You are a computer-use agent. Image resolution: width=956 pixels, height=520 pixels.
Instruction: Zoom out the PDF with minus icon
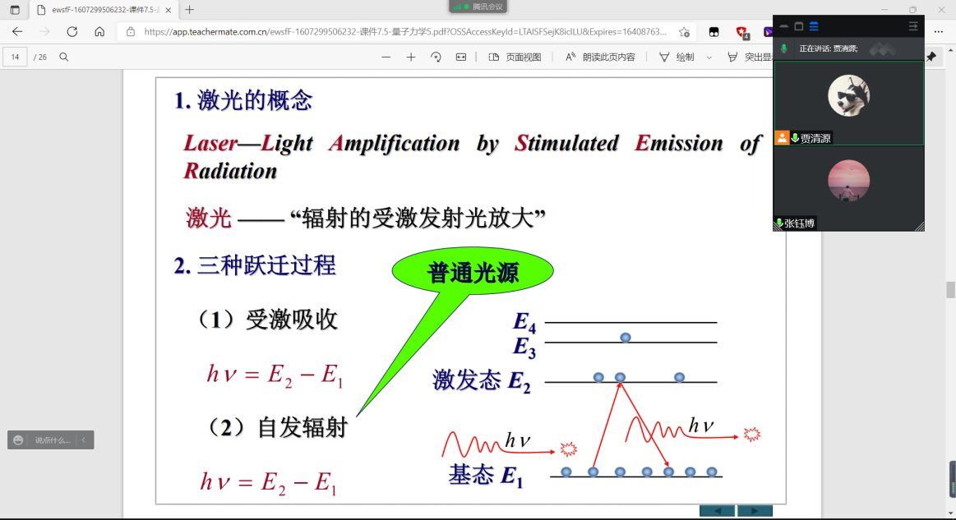(386, 57)
